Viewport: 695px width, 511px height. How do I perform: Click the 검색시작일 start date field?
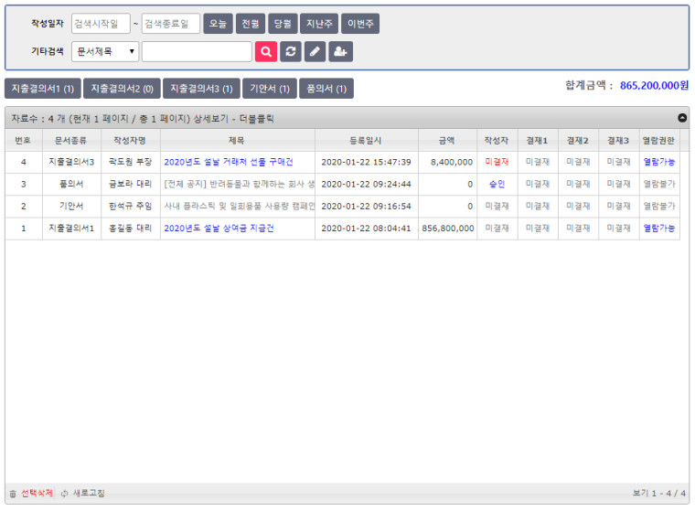point(101,24)
